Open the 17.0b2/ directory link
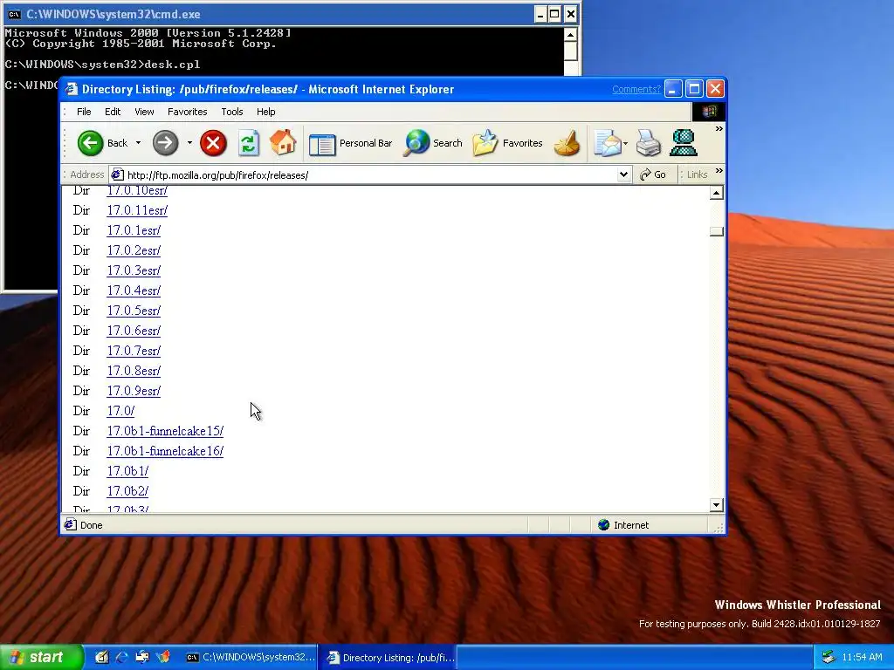 point(127,491)
